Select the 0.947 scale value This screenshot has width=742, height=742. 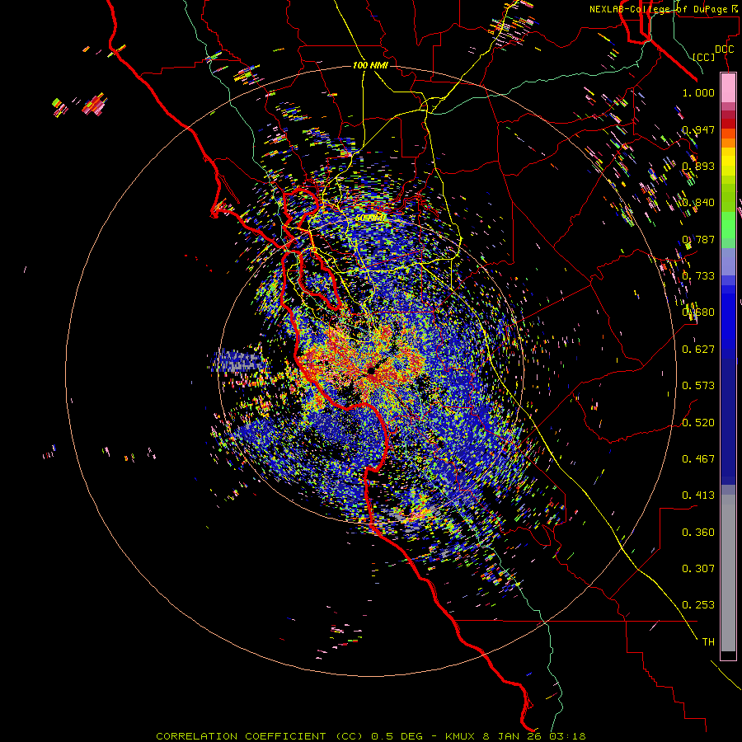pyautogui.click(x=698, y=129)
